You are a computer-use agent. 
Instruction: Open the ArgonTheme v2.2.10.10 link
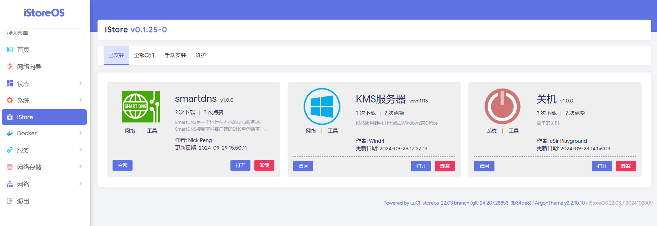(x=560, y=203)
